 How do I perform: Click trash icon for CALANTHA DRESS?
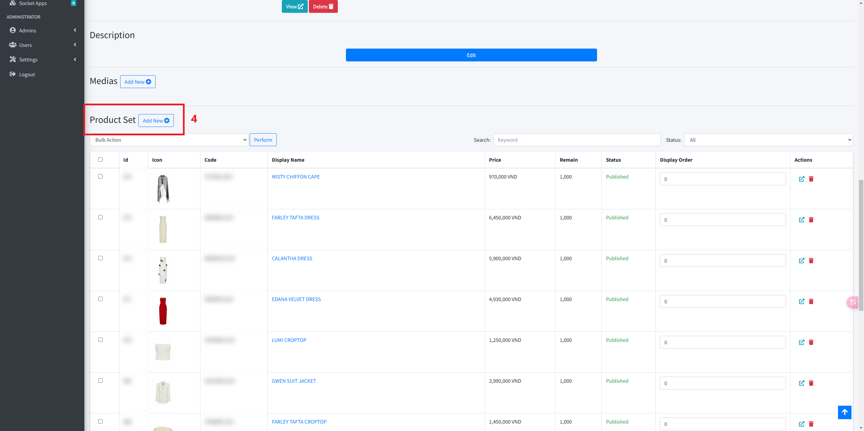[x=811, y=261]
